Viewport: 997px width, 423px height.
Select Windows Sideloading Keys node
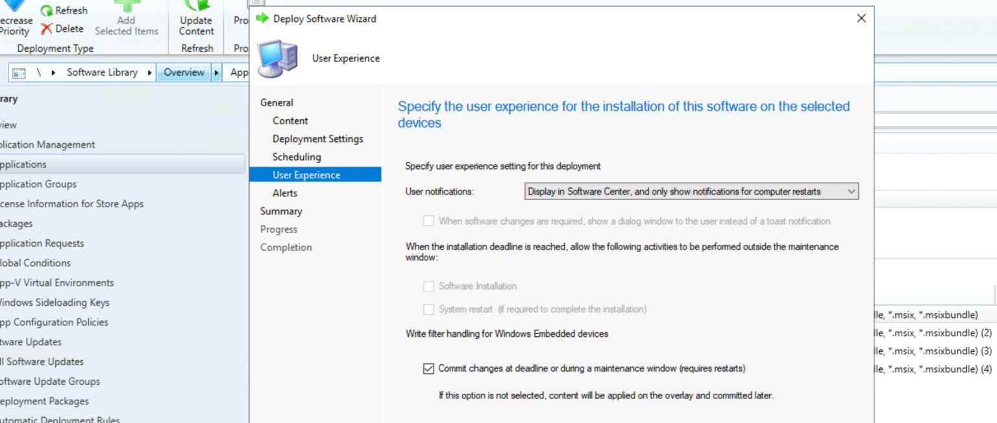pos(55,303)
